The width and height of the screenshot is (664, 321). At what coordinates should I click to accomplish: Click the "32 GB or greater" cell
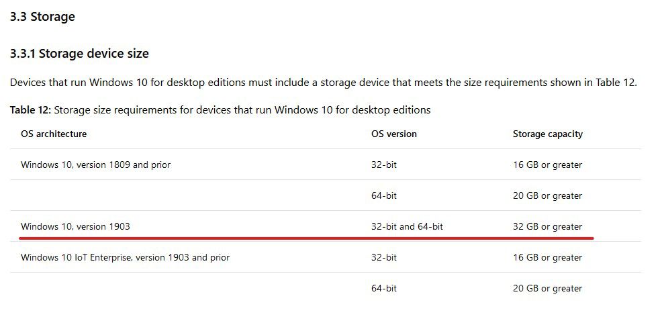point(548,226)
